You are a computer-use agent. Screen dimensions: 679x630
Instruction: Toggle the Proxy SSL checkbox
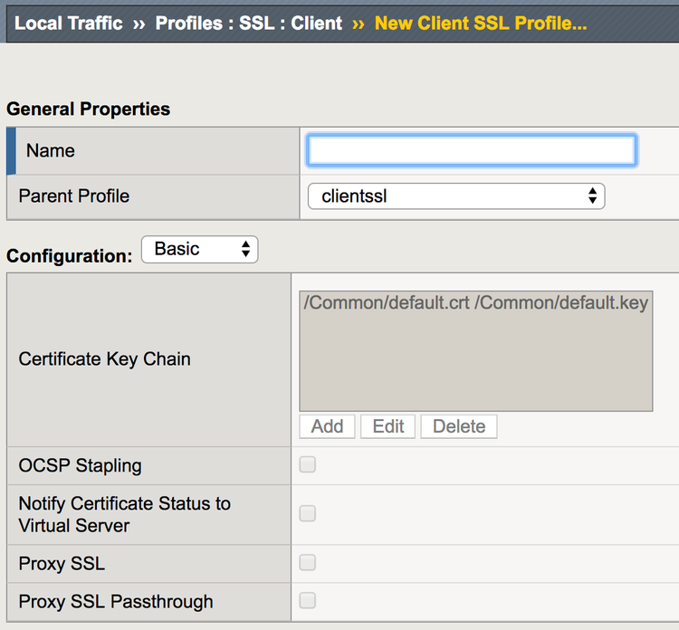point(308,563)
